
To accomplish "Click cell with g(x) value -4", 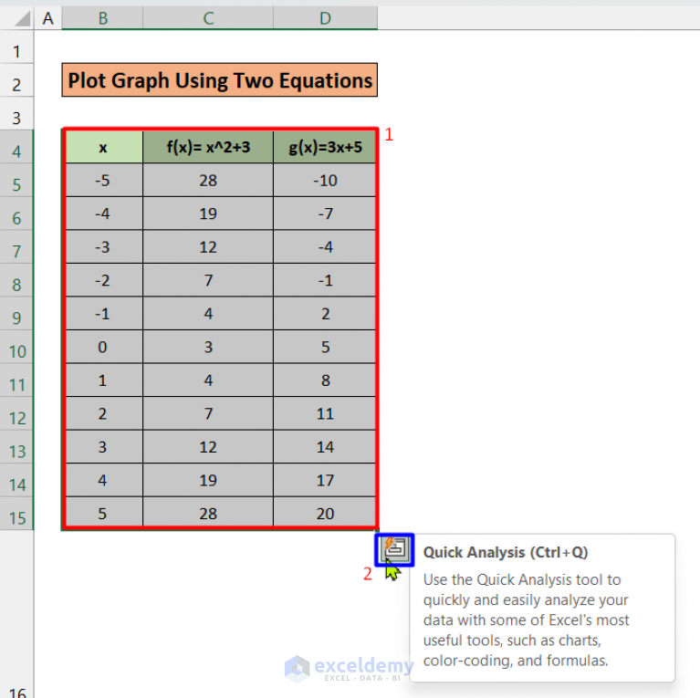I will [325, 246].
